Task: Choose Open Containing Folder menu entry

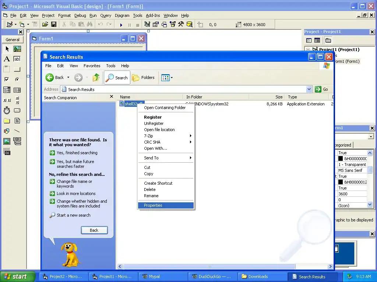Action: (x=166, y=108)
